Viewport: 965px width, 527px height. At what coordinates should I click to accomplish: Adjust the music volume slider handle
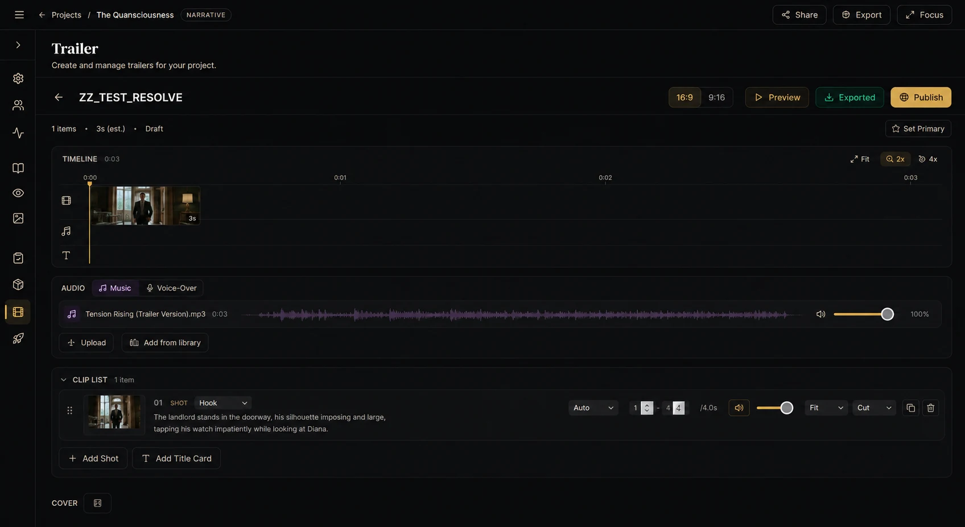887,314
